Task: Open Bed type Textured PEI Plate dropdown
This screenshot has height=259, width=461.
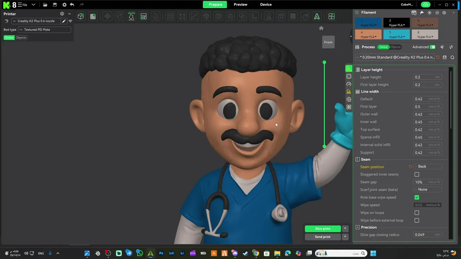Action: pos(44,29)
